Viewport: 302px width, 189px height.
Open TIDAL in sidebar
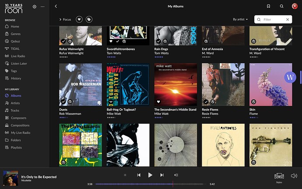click(x=12, y=49)
